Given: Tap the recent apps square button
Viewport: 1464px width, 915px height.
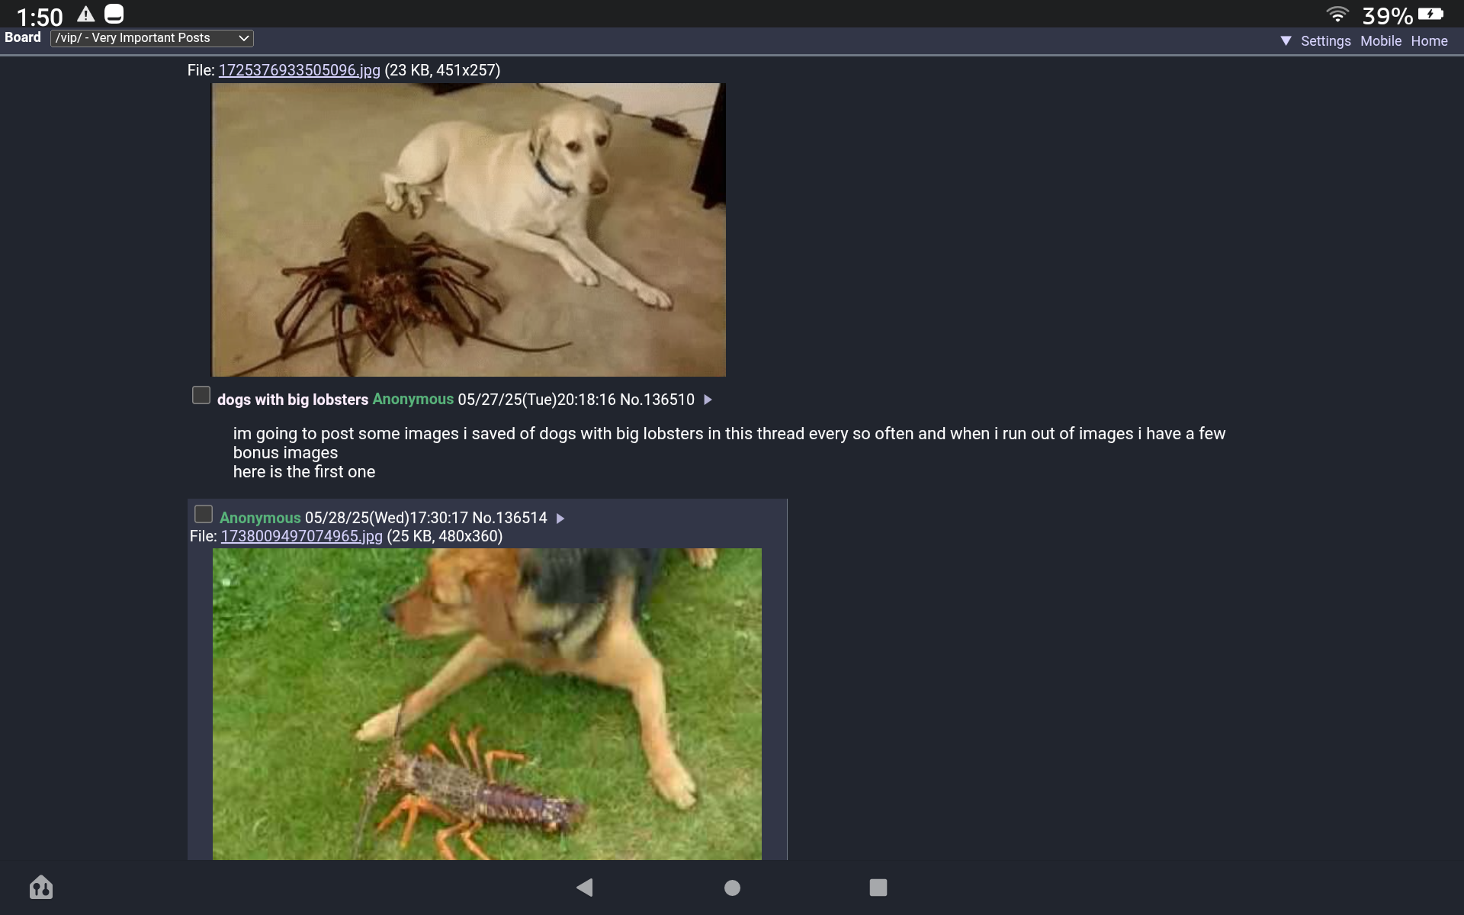Looking at the screenshot, I should click(878, 888).
